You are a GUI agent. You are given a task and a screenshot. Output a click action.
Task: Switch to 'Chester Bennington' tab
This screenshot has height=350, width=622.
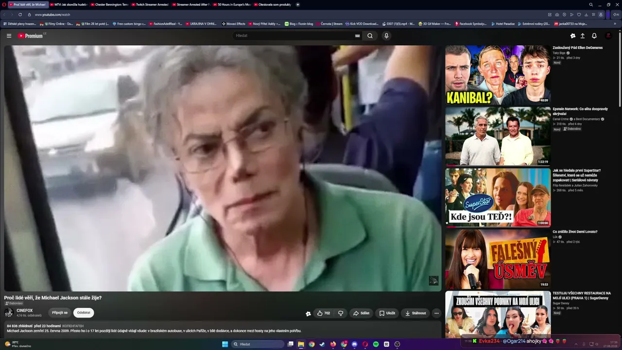click(x=109, y=4)
